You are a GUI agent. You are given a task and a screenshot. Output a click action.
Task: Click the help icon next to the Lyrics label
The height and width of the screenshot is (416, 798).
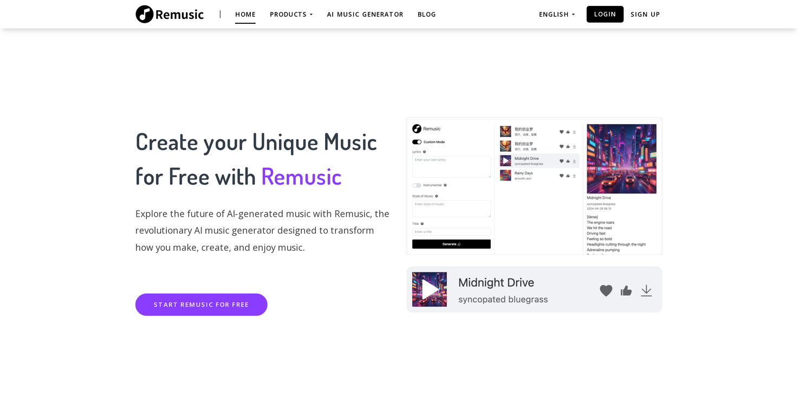click(x=425, y=152)
